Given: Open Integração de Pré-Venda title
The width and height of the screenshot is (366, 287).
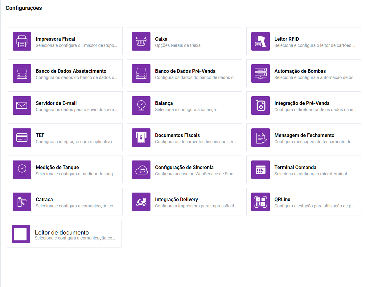Looking at the screenshot, I should click(x=302, y=103).
